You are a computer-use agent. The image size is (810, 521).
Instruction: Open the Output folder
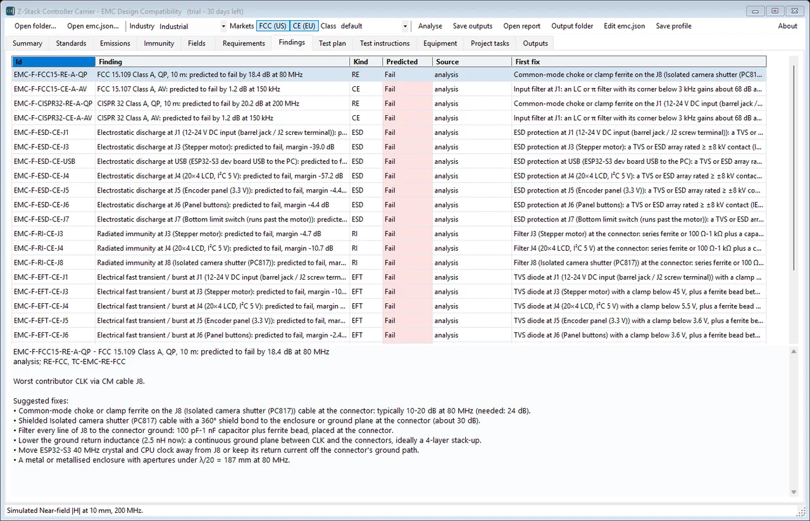(573, 26)
